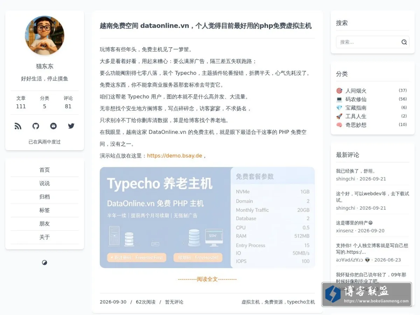The image size is (420, 315).
Task: Open the comment 我已经换了，舒坦。
Action: point(356,171)
